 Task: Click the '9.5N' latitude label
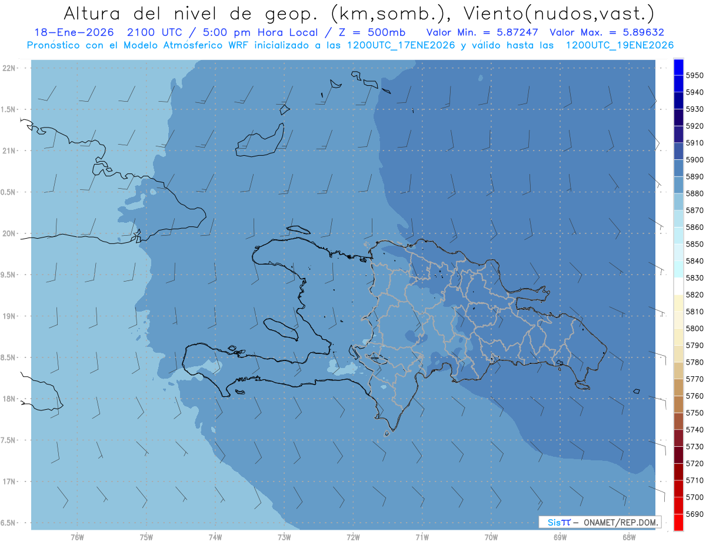9,275
